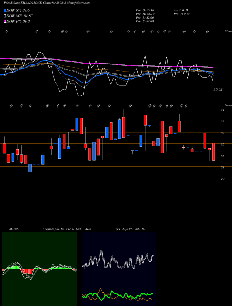Click the 39 price axis label
The image size is (232, 306).
pos(222,121)
